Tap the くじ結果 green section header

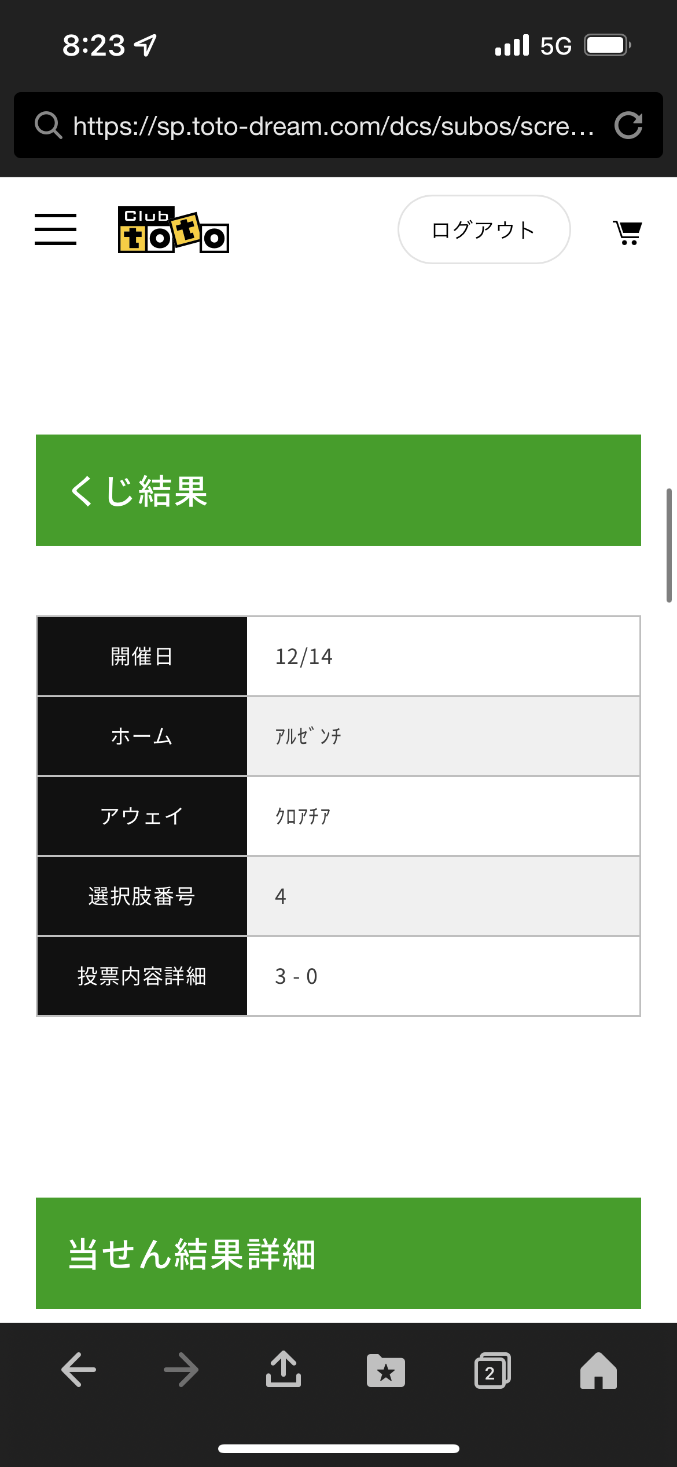339,490
